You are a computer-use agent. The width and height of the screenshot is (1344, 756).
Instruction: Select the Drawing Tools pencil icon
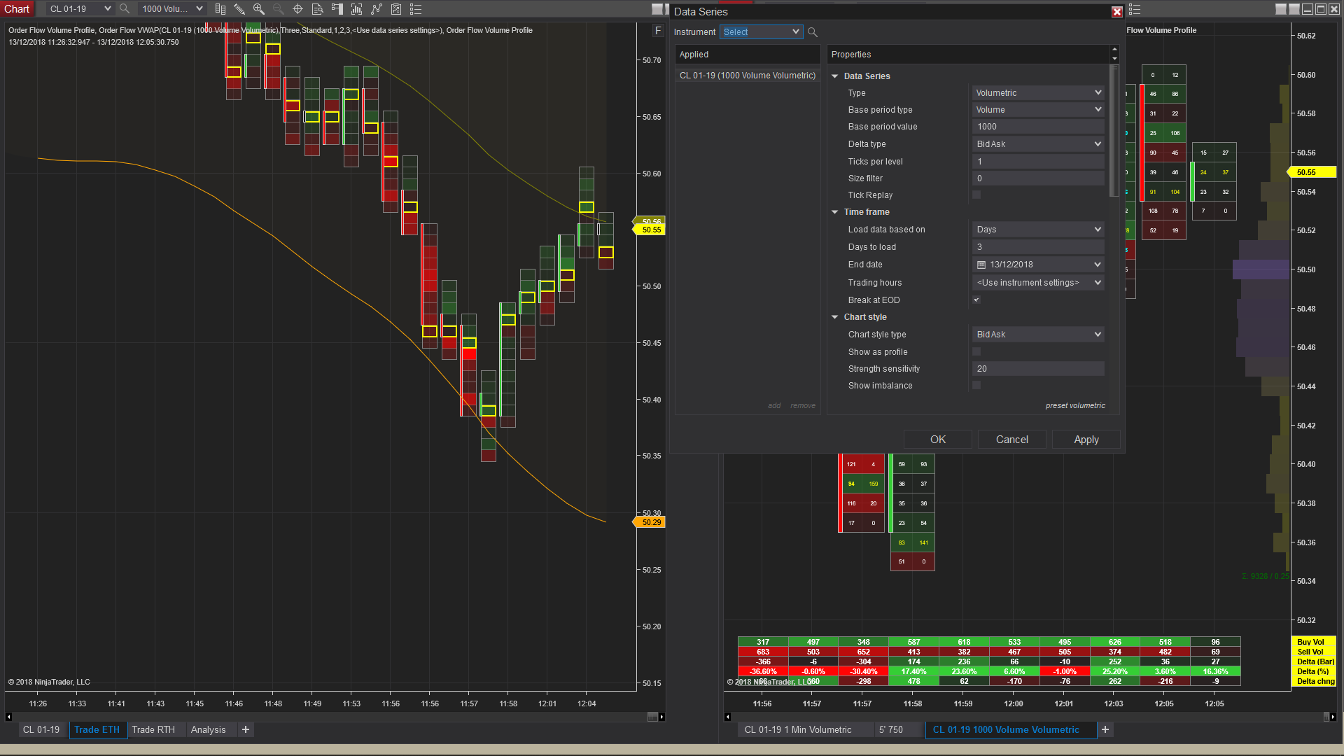pyautogui.click(x=239, y=9)
